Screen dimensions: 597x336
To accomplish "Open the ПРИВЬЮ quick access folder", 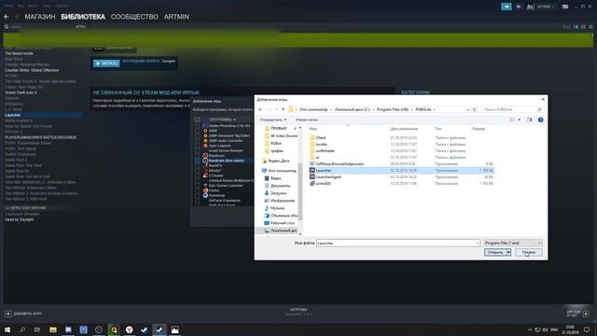I will (276, 129).
